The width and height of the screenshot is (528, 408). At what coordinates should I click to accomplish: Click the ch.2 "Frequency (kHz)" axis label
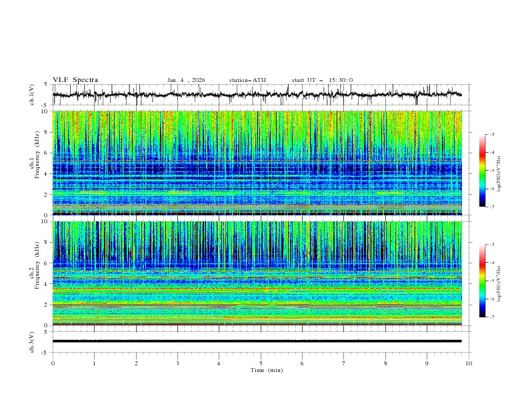(x=37, y=265)
